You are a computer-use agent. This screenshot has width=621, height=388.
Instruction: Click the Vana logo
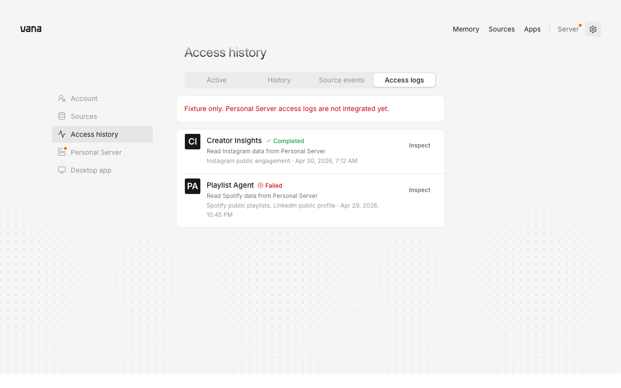coord(31,29)
